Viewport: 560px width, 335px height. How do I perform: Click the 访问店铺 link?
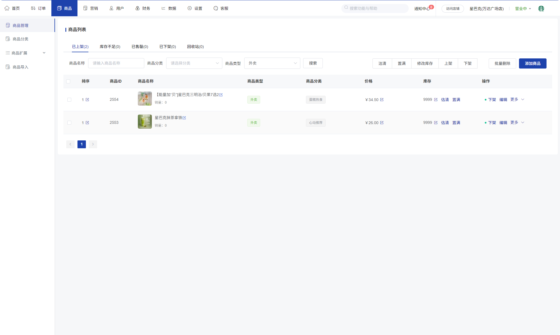point(452,9)
